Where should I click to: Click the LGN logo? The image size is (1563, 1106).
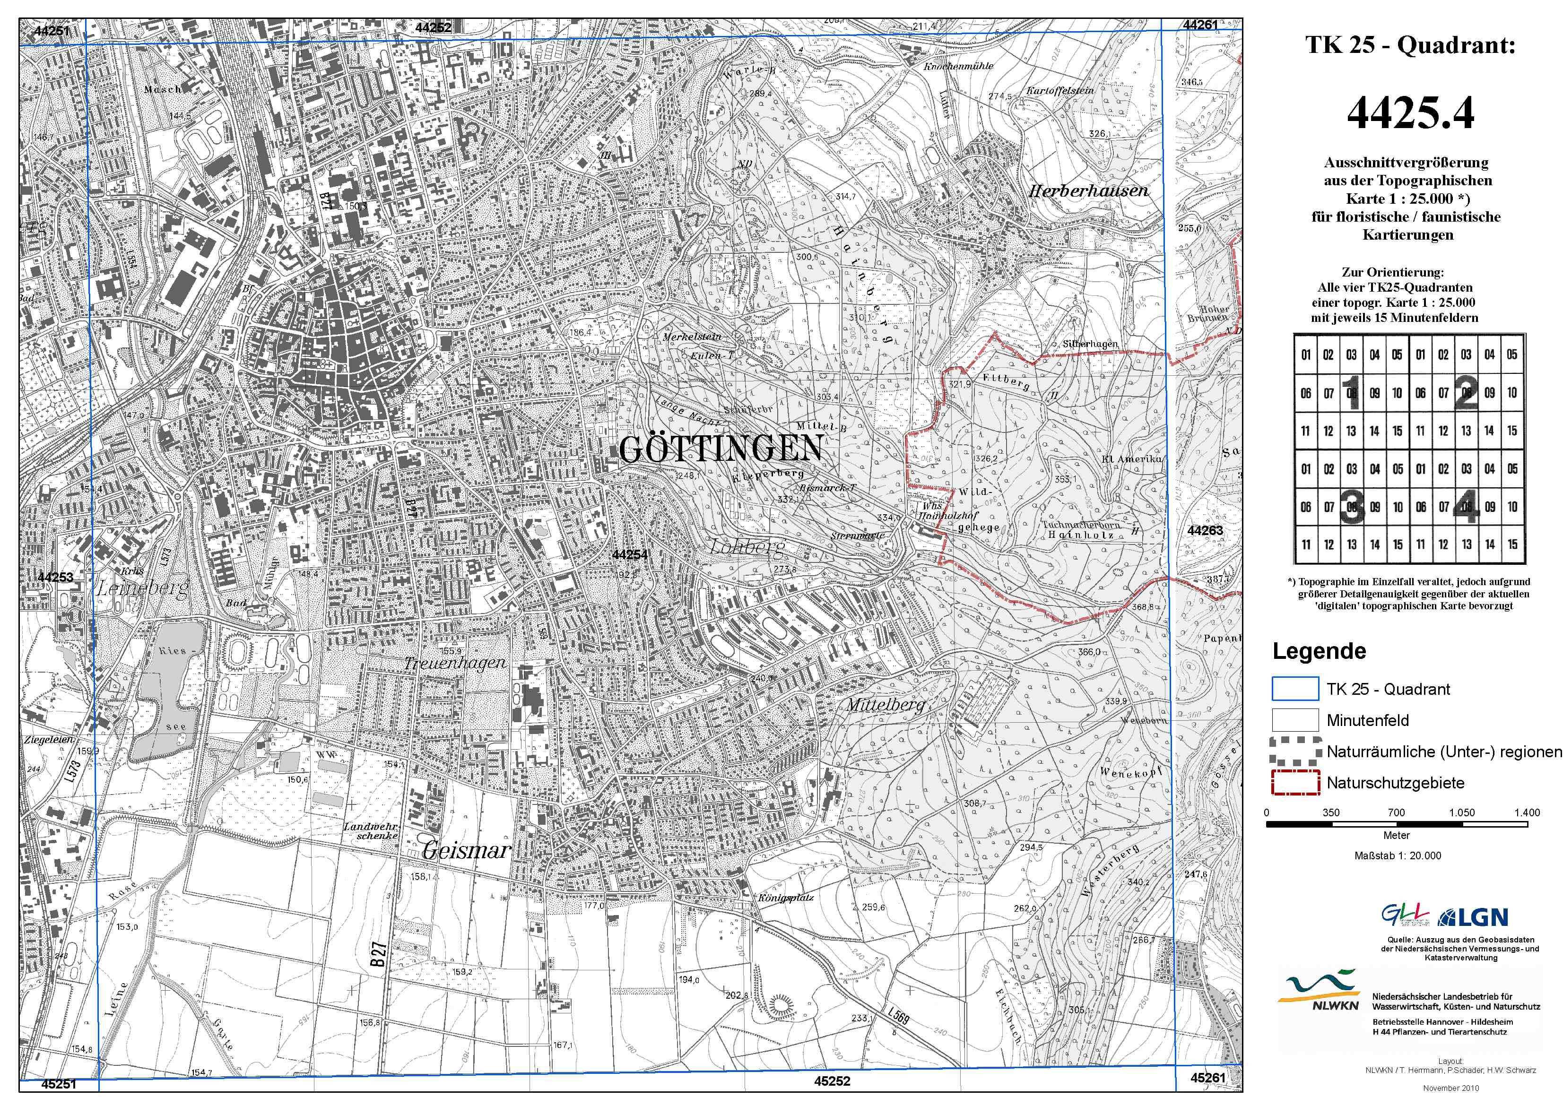(x=1472, y=917)
